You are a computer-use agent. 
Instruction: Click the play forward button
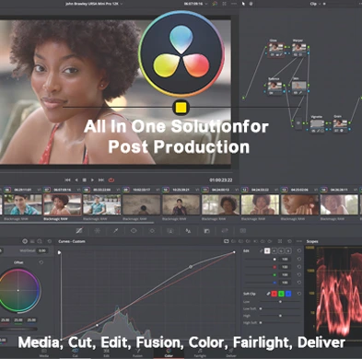click(92, 180)
